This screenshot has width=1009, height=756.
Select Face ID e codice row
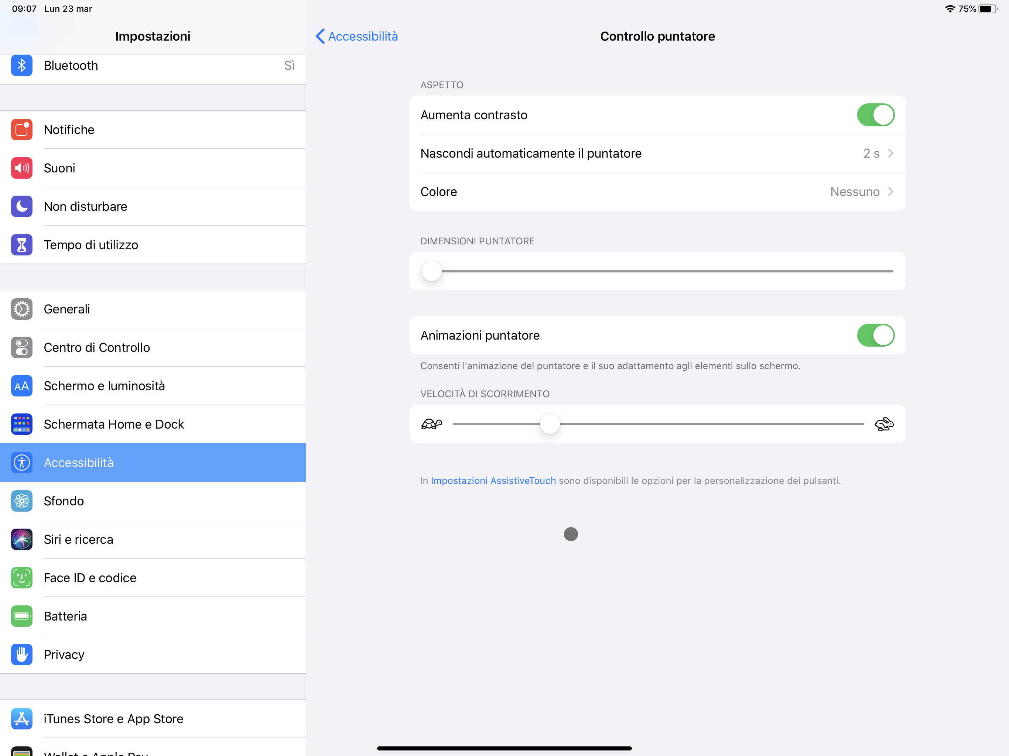pos(153,578)
